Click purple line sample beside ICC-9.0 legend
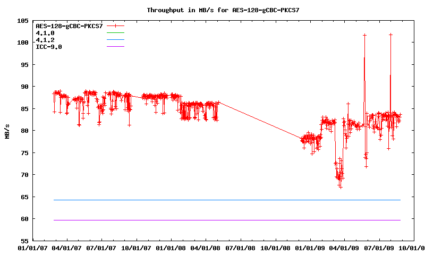Viewport: 425px width, 255px height. [115, 47]
